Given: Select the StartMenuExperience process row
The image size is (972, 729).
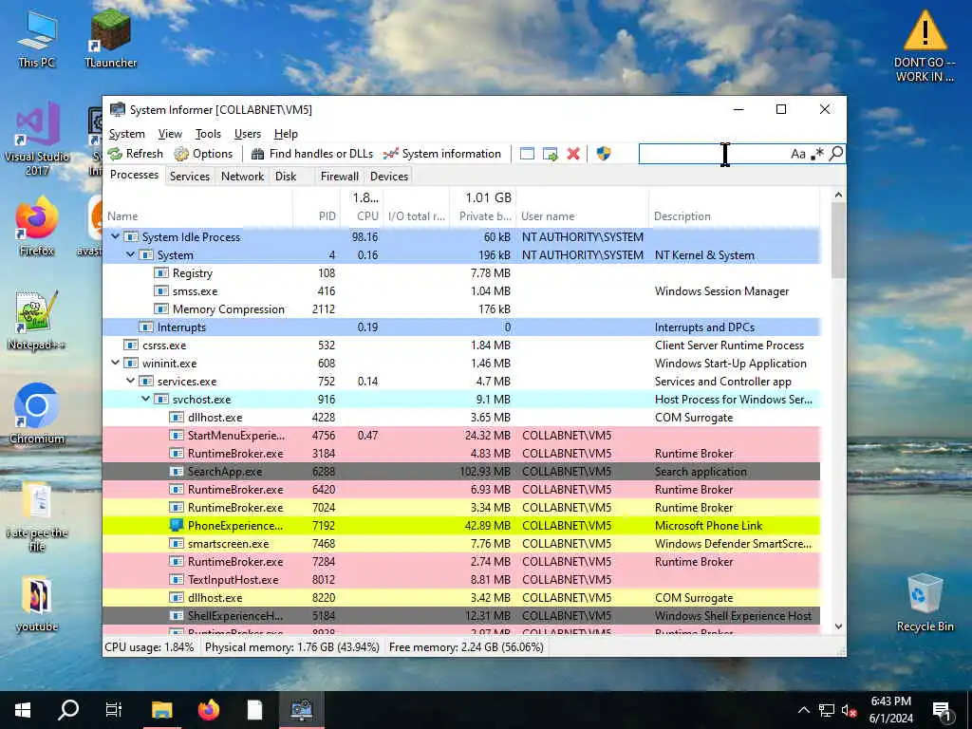Looking at the screenshot, I should pos(461,436).
